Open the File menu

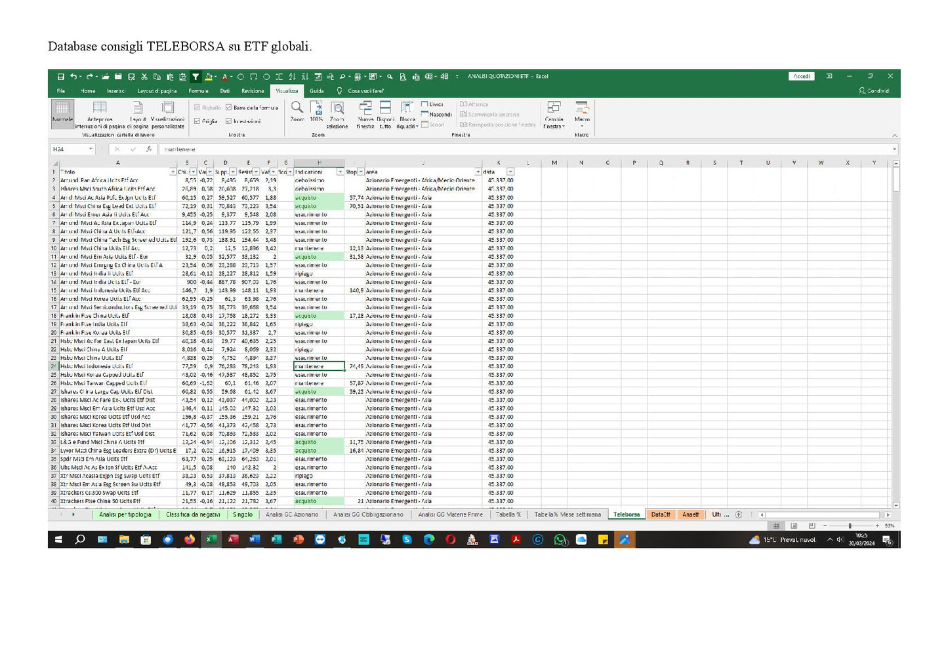(61, 91)
